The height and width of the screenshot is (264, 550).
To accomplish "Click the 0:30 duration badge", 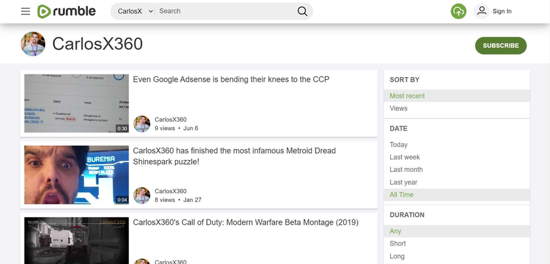I will coord(122,129).
